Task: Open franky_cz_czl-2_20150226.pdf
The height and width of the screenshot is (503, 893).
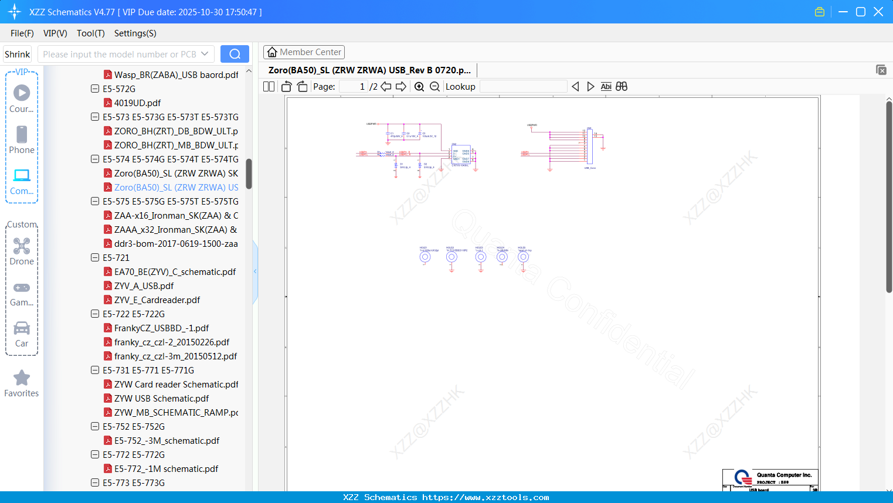Action: (167, 342)
